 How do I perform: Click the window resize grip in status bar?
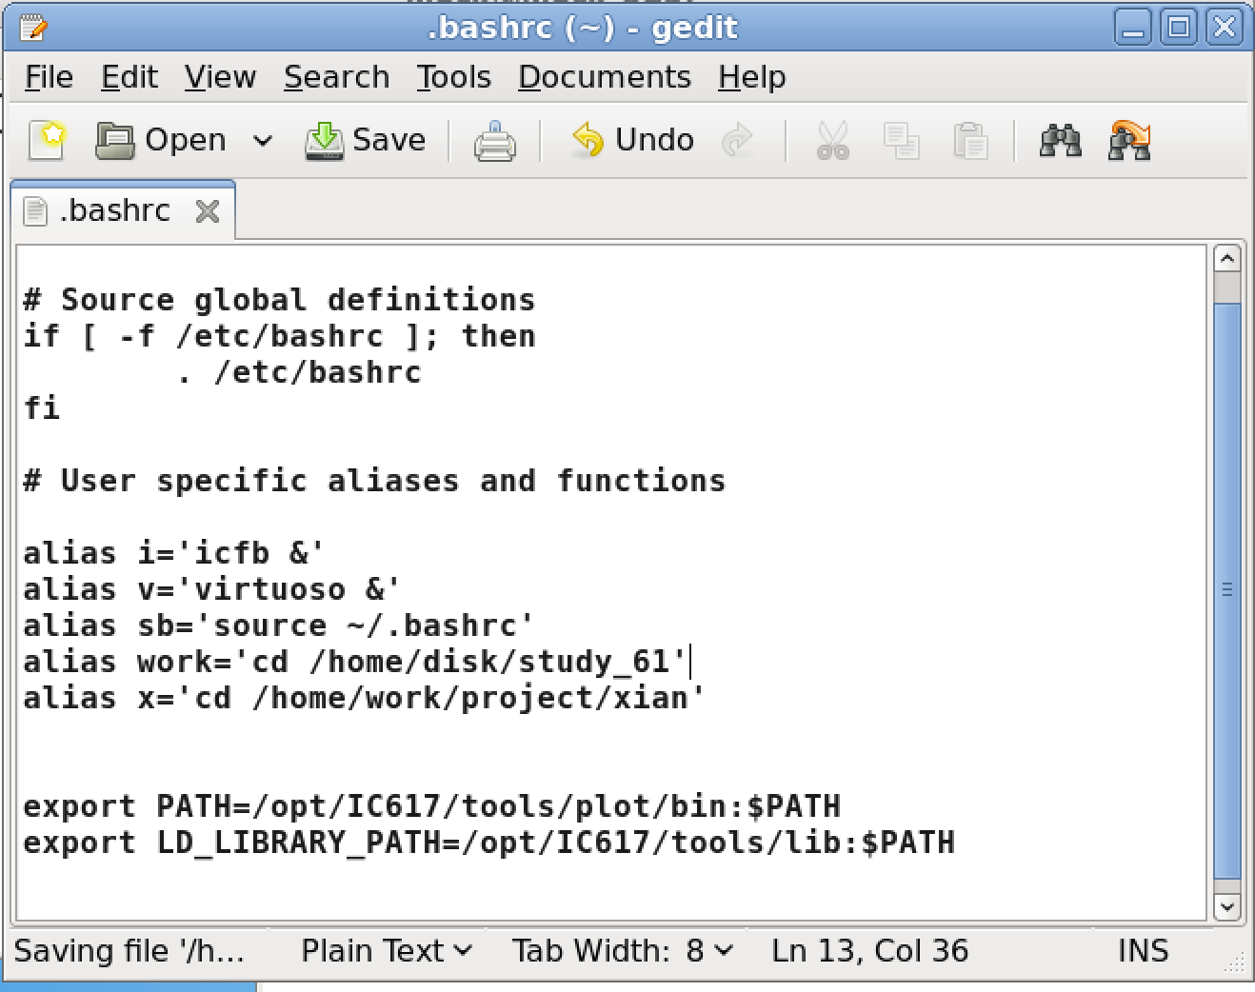tap(1235, 963)
